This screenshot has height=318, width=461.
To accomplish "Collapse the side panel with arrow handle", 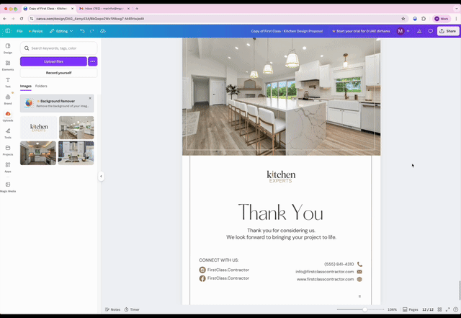I will tap(101, 176).
